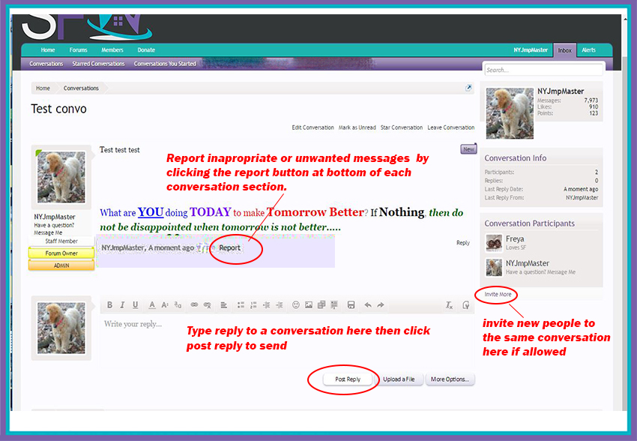Open the text color picker
The width and height of the screenshot is (637, 441).
coord(152,305)
